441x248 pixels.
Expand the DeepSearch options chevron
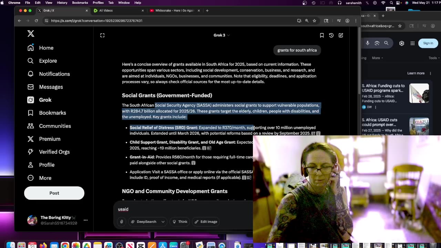pos(163,221)
